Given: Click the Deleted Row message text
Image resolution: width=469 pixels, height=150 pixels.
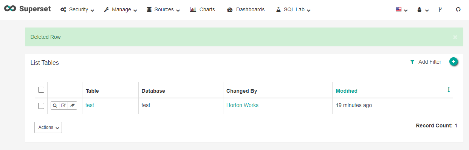Looking at the screenshot, I should [46, 37].
